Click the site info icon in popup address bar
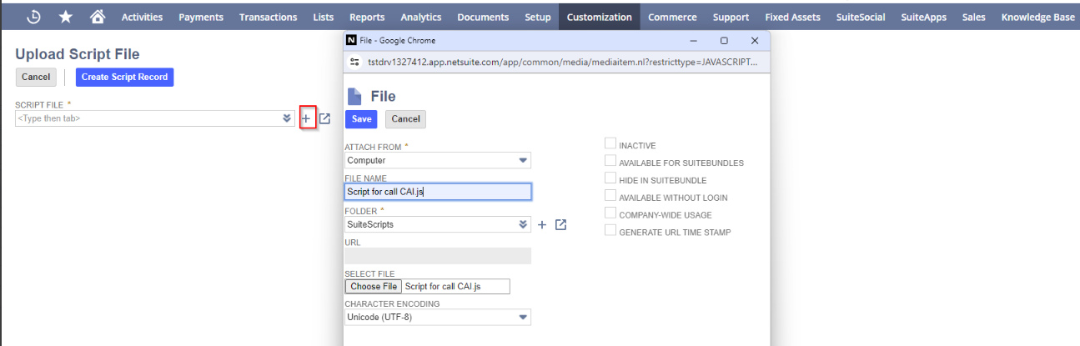The height and width of the screenshot is (346, 1080). coord(355,62)
